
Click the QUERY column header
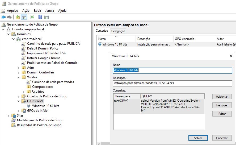click(x=172, y=96)
